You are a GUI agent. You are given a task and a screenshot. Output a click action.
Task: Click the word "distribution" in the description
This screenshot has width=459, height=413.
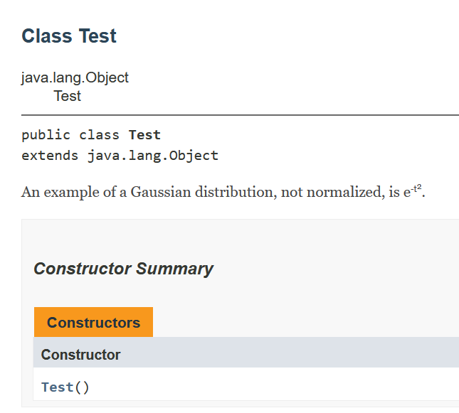click(233, 192)
